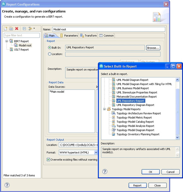Select Topology Model Catalog Report label

135,122
